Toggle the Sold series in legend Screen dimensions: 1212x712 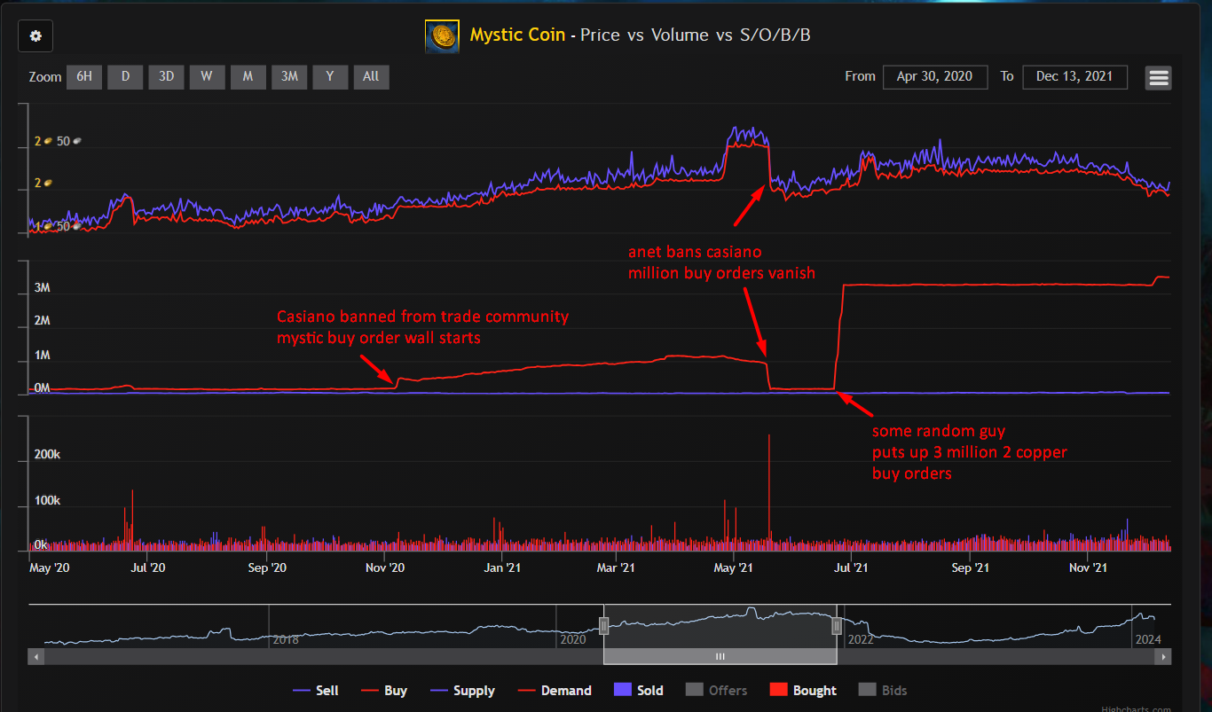[638, 691]
